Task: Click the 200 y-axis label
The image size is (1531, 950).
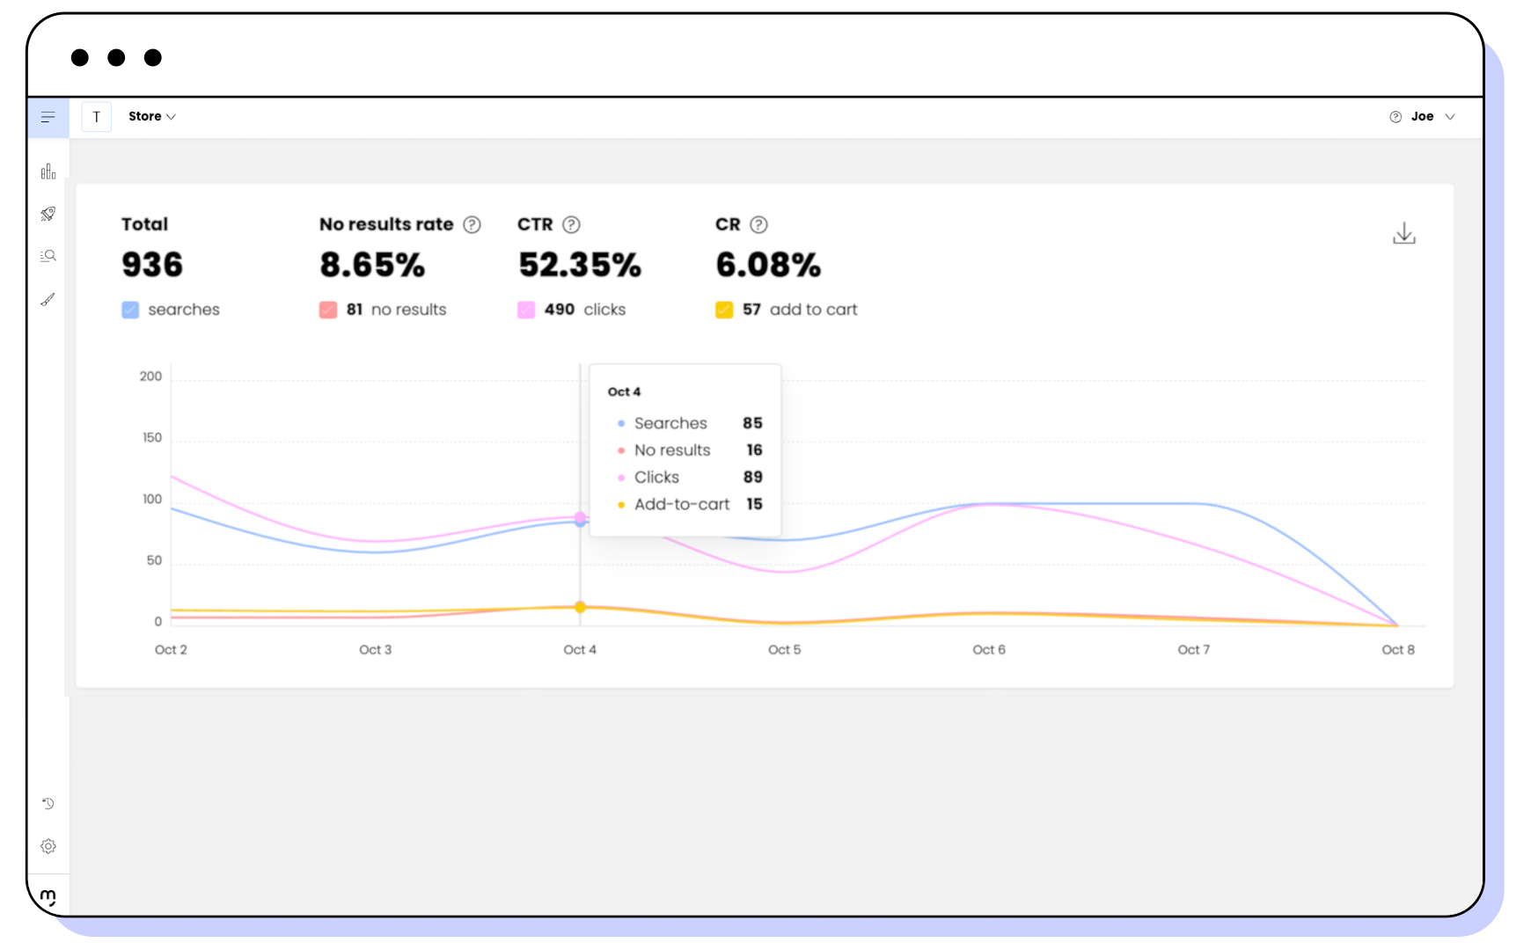Action: [150, 376]
